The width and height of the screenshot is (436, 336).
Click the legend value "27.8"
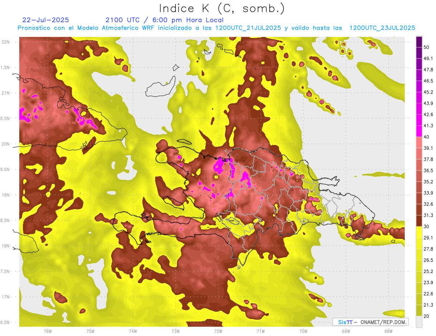[x=428, y=249]
